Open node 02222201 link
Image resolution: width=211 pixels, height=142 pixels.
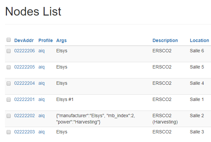(24, 99)
